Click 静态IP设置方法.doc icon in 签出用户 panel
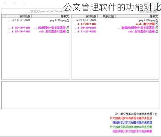 pos(157,32)
